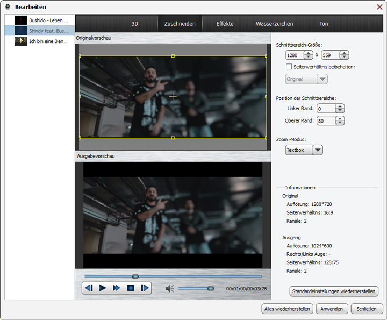Select Shindy feat. Bus... video item
Viewport: 387px width, 320px height.
click(40, 31)
